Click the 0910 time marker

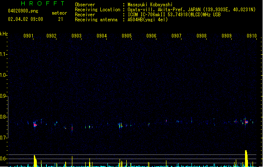[252, 36]
